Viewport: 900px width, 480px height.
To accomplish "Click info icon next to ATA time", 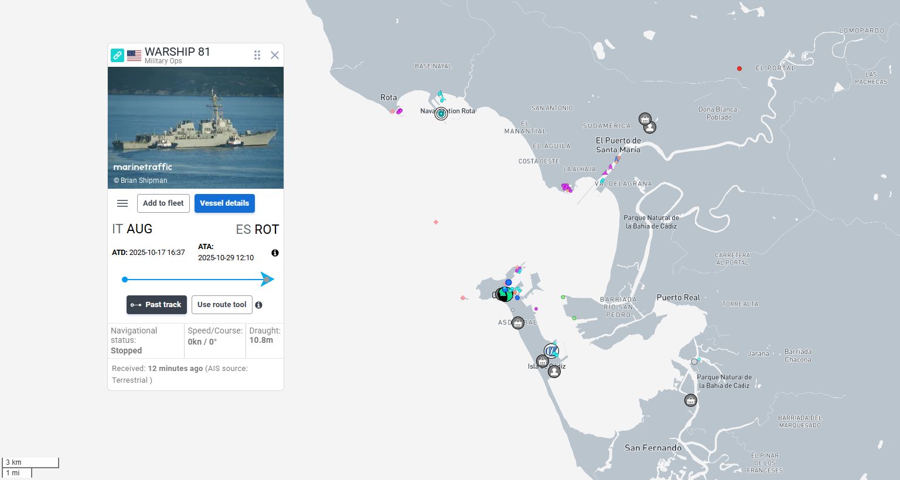I will tap(275, 253).
